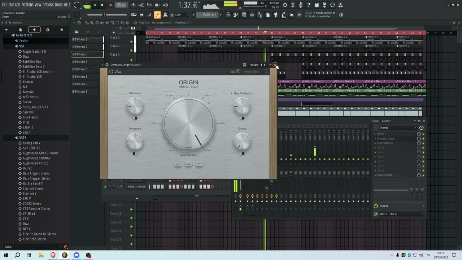Toggle the Reel To Reel 2 switch
462x260 pixels.
coord(242,118)
